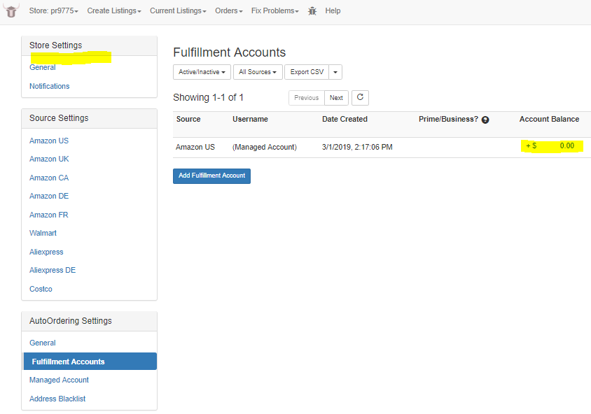The width and height of the screenshot is (591, 414).
Task: Select the Address Blacklist link
Action: pyautogui.click(x=57, y=399)
